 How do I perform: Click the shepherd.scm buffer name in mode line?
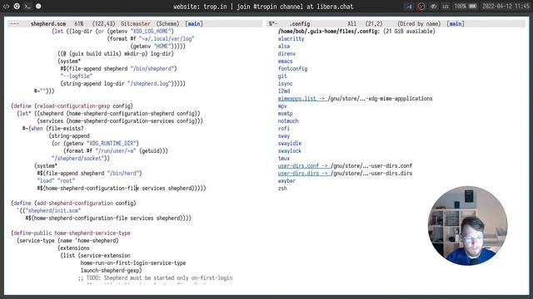coord(48,24)
